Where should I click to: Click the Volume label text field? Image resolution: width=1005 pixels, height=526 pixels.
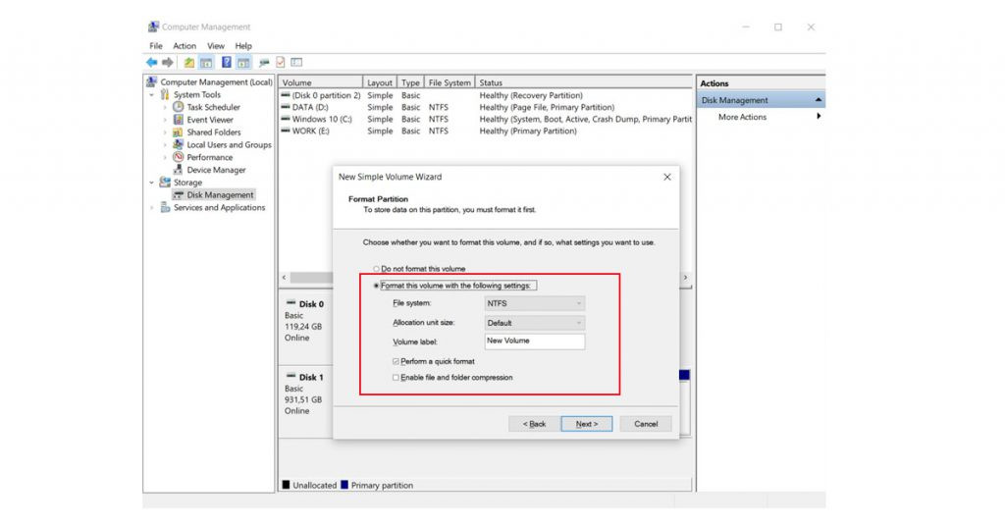point(535,342)
